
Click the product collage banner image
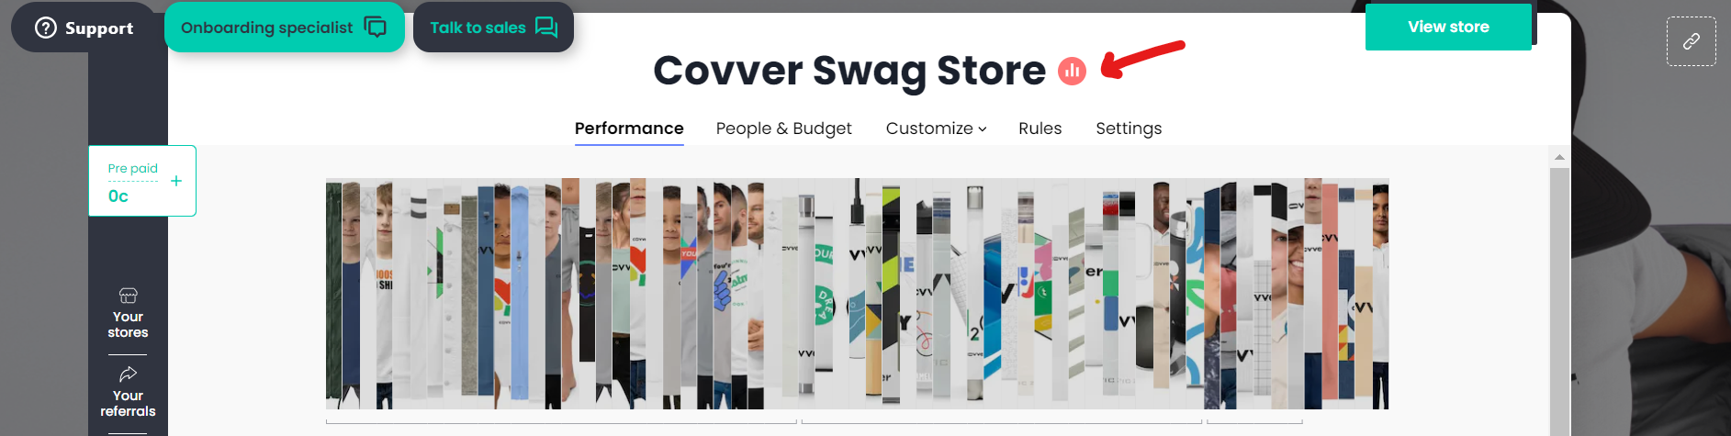857,294
